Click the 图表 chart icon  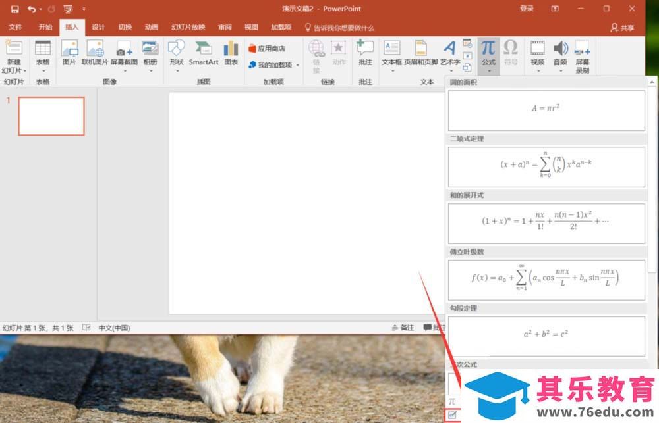231,48
